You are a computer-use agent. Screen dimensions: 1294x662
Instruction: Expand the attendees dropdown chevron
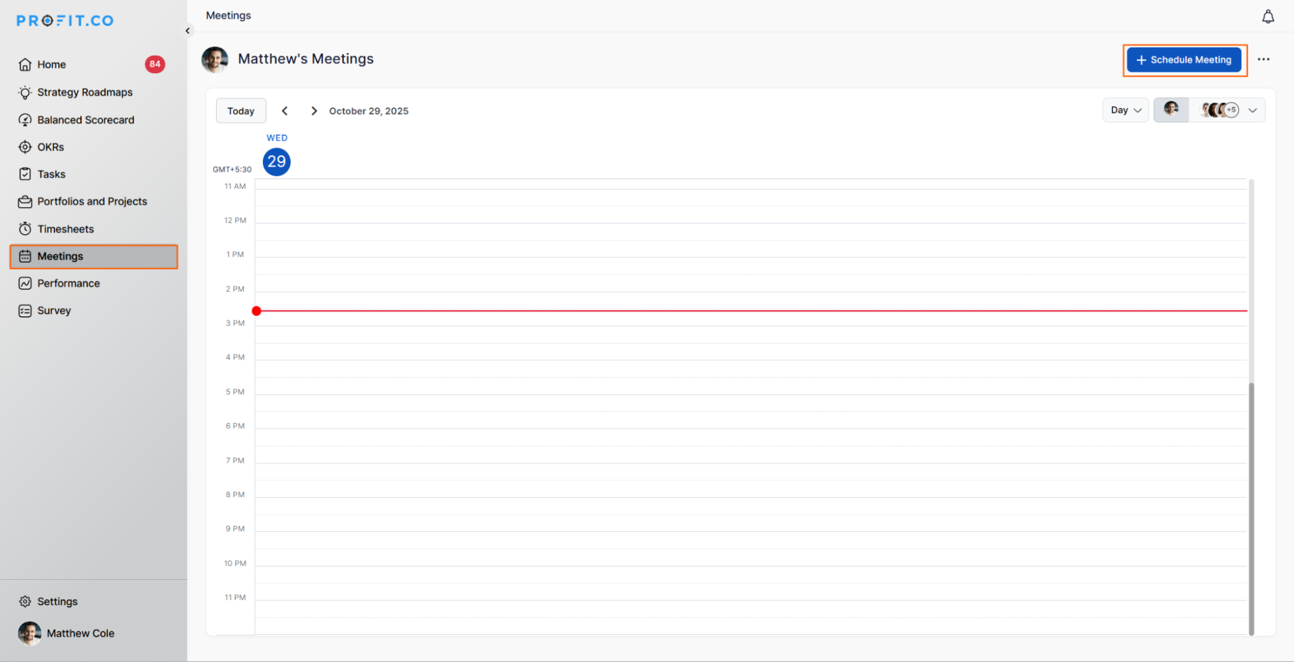coord(1253,111)
